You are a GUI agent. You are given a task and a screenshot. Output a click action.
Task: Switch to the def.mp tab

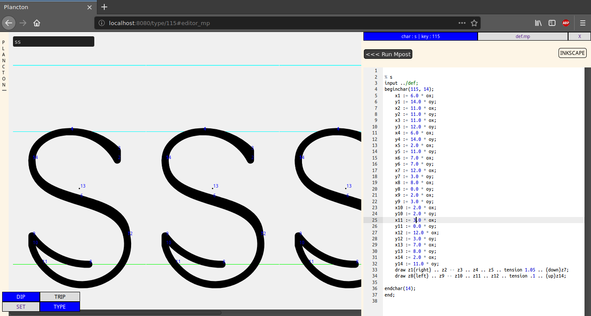(x=523, y=36)
